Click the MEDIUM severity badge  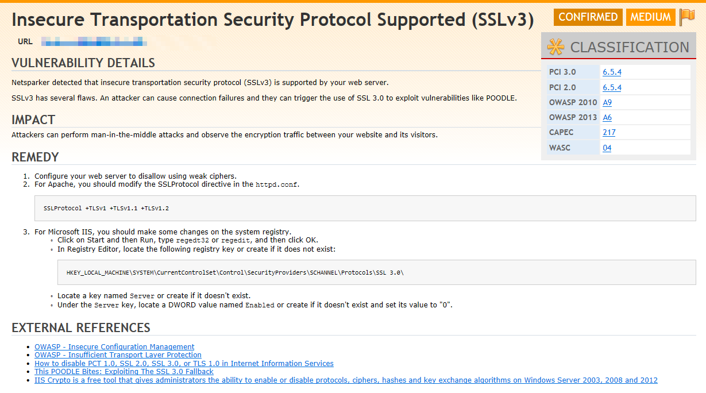(x=650, y=17)
